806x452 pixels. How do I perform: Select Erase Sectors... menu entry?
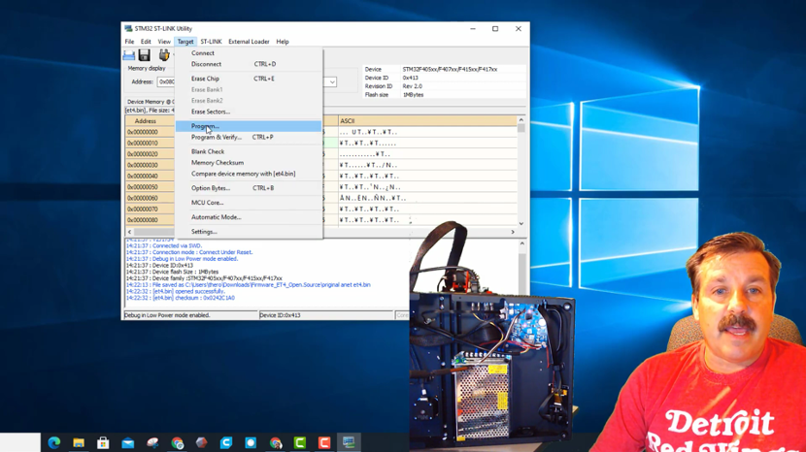pyautogui.click(x=249, y=112)
